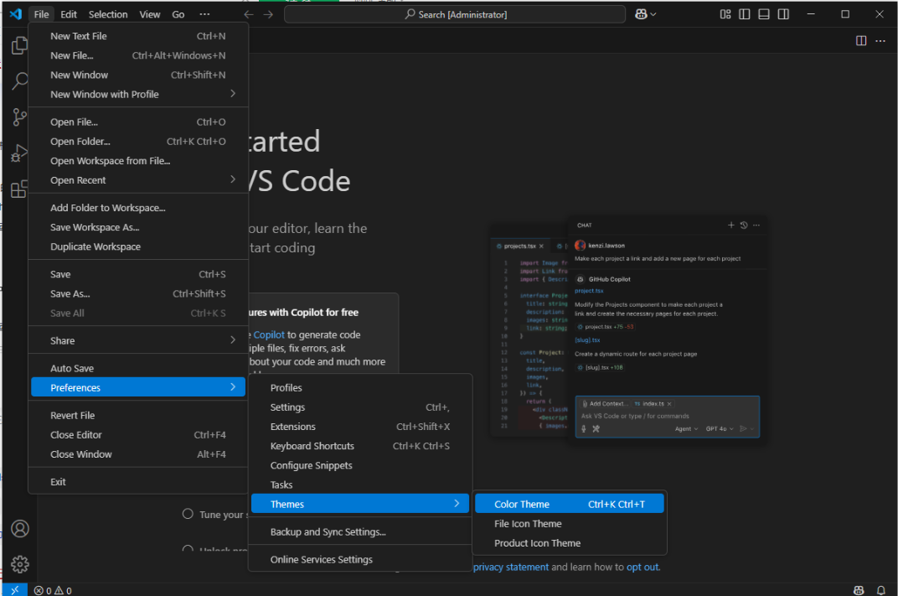
Task: Open editor More Actions ellipsis
Action: click(880, 41)
